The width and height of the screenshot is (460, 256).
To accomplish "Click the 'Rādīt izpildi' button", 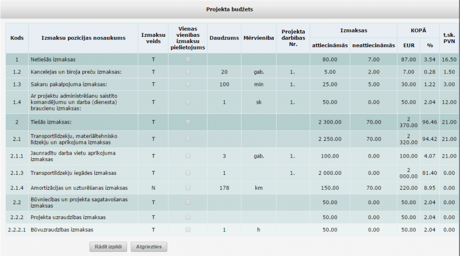I will coord(108,247).
